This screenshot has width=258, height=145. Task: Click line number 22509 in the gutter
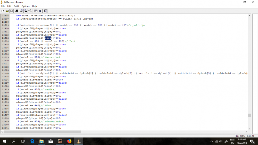point(5,25)
